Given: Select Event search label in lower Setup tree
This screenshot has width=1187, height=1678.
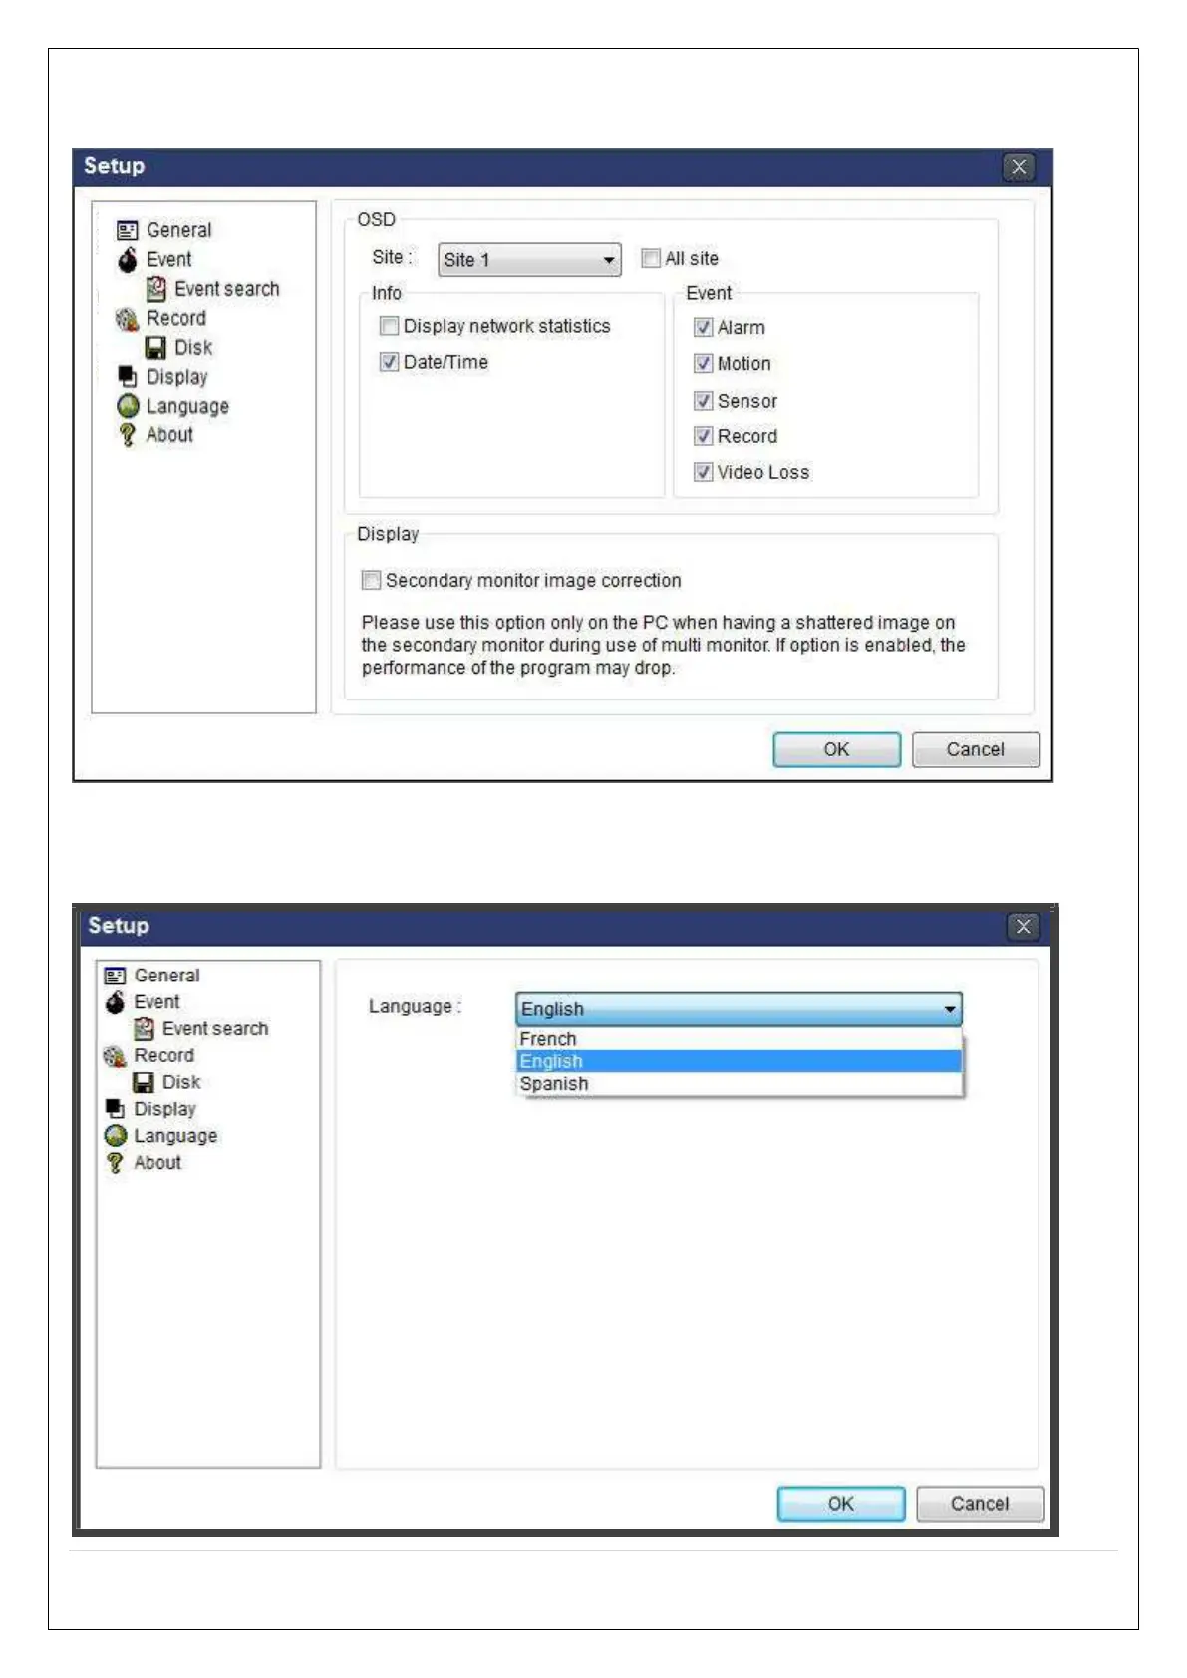Looking at the screenshot, I should [215, 1029].
